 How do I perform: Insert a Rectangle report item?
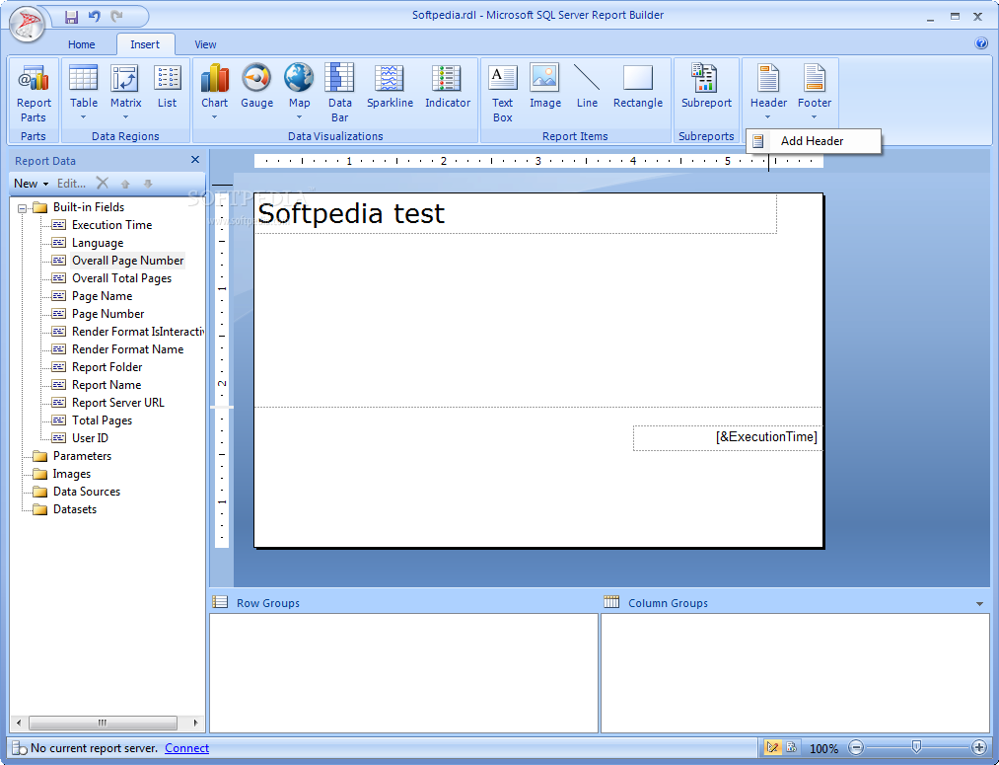coord(638,87)
